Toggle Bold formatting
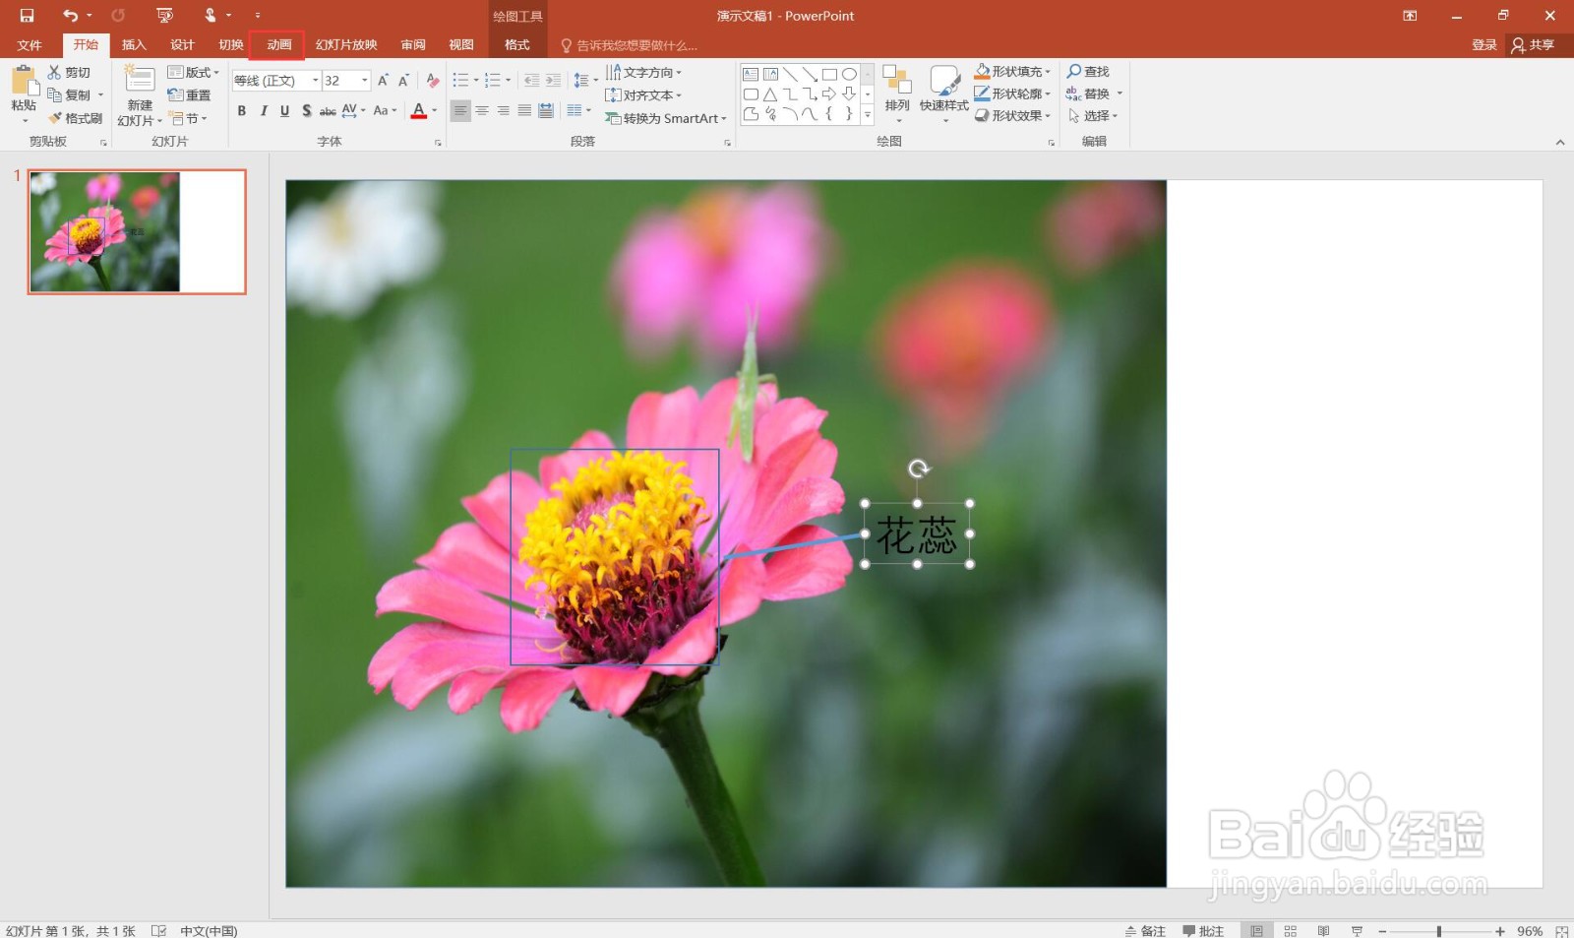The width and height of the screenshot is (1574, 938). 242,111
